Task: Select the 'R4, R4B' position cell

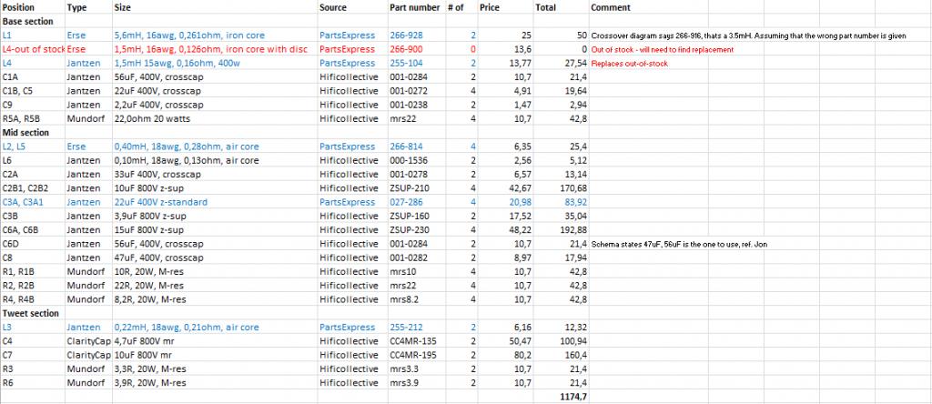Action: 33,299
